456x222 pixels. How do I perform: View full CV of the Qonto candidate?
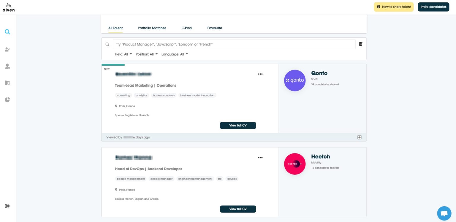238,125
